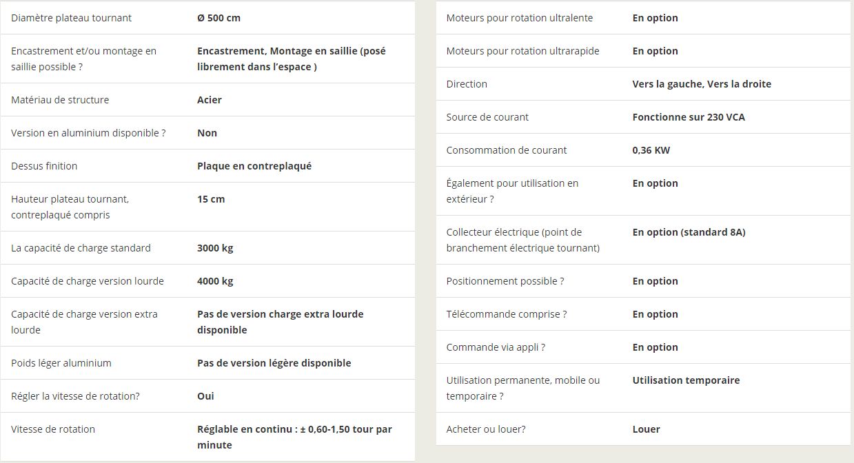Select the "Ø 500 cm" value
854x463 pixels.
(218, 18)
